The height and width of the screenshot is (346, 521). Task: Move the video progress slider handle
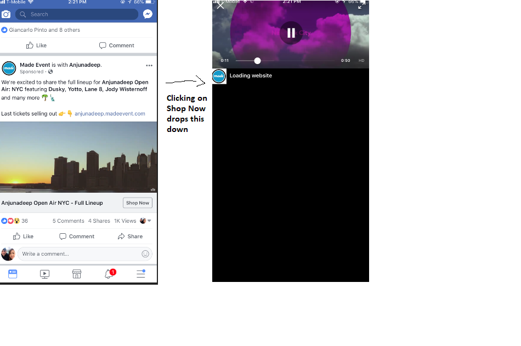258,61
